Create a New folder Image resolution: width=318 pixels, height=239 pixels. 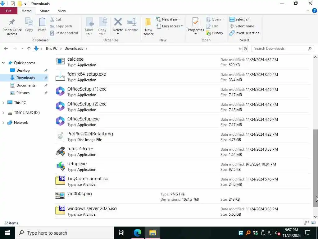pyautogui.click(x=148, y=27)
